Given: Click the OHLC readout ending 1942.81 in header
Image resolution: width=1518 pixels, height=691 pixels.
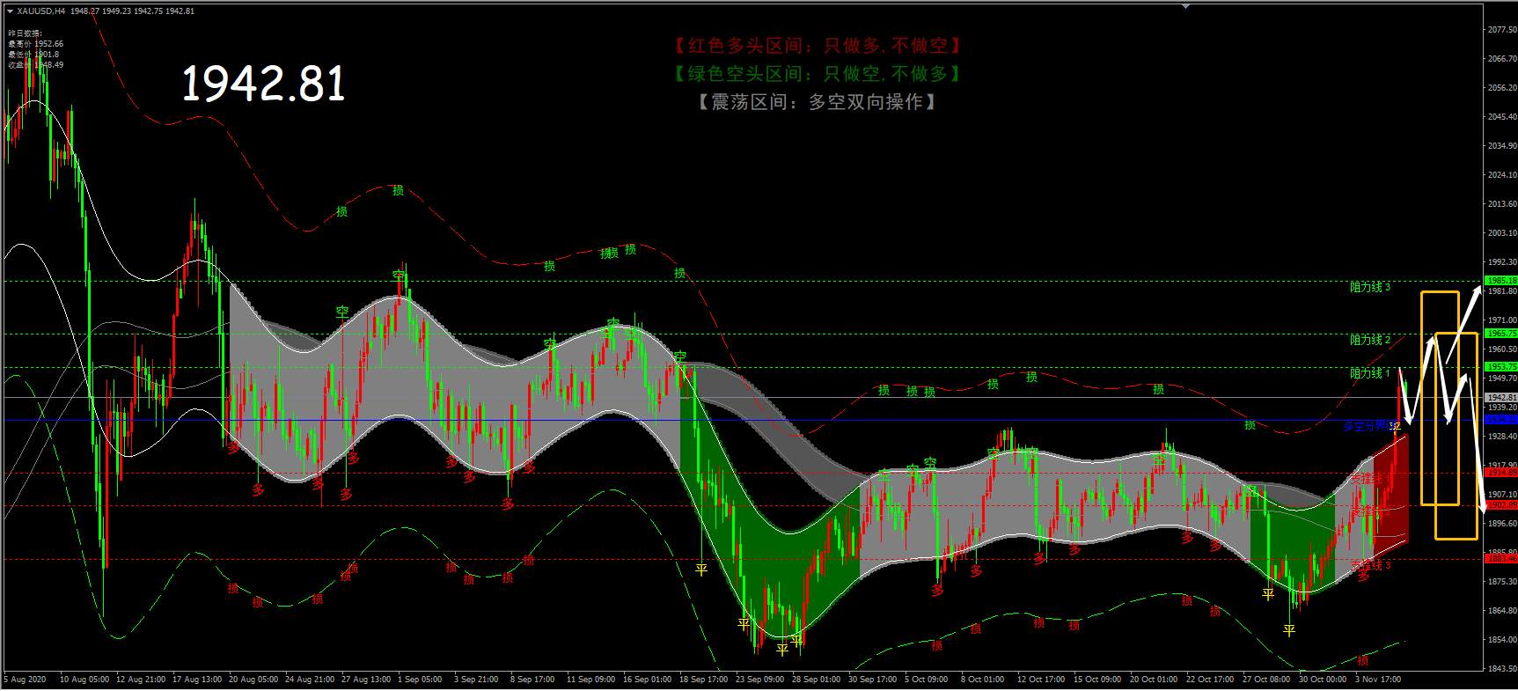Looking at the screenshot, I should tap(131, 11).
